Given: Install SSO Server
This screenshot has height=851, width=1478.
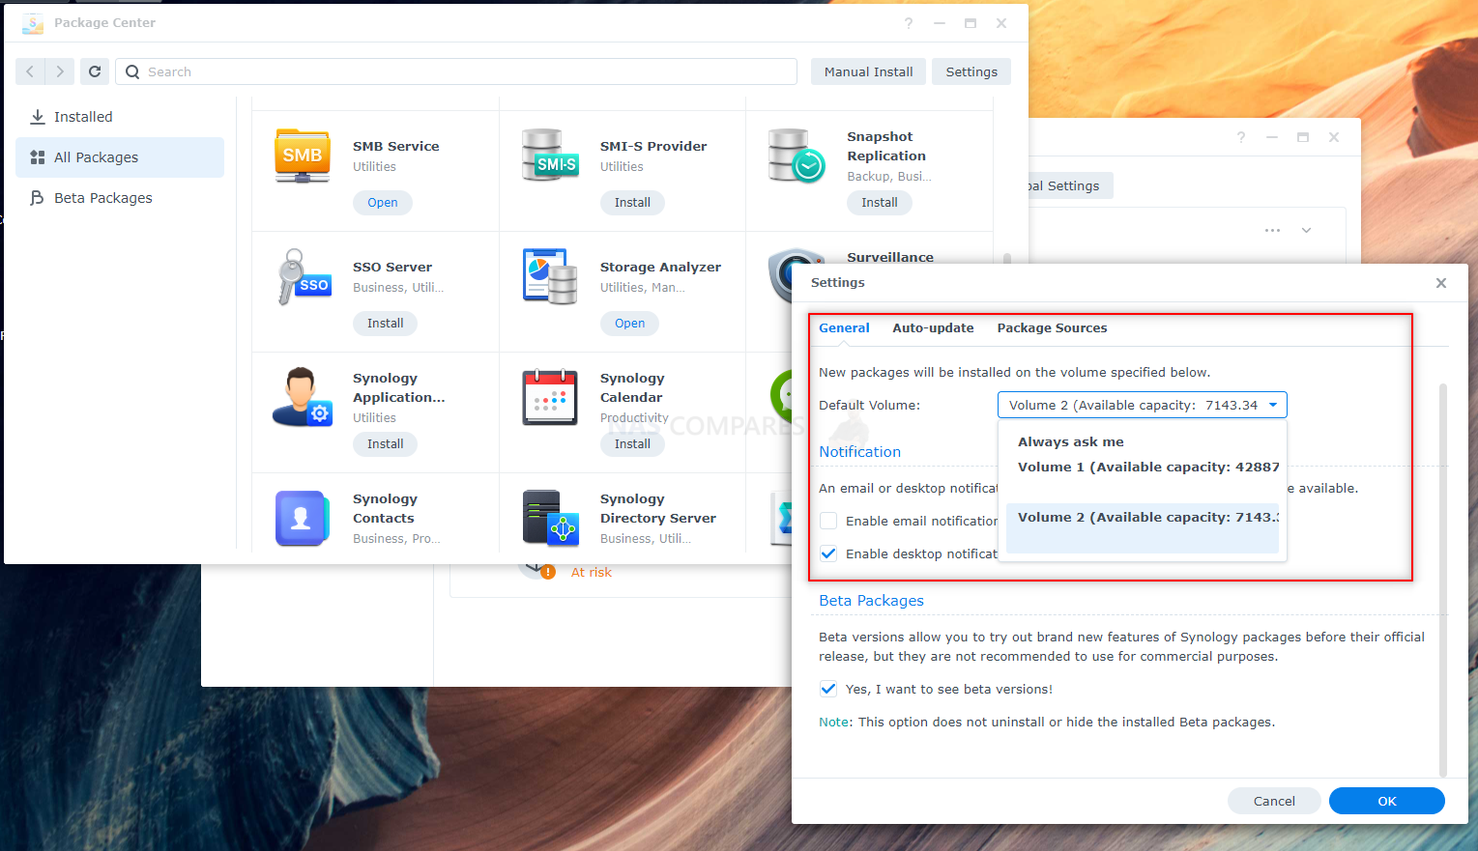Looking at the screenshot, I should 385,324.
